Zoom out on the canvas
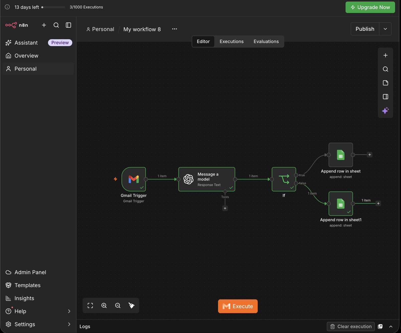Screen dimensions: 401x333 118,306
